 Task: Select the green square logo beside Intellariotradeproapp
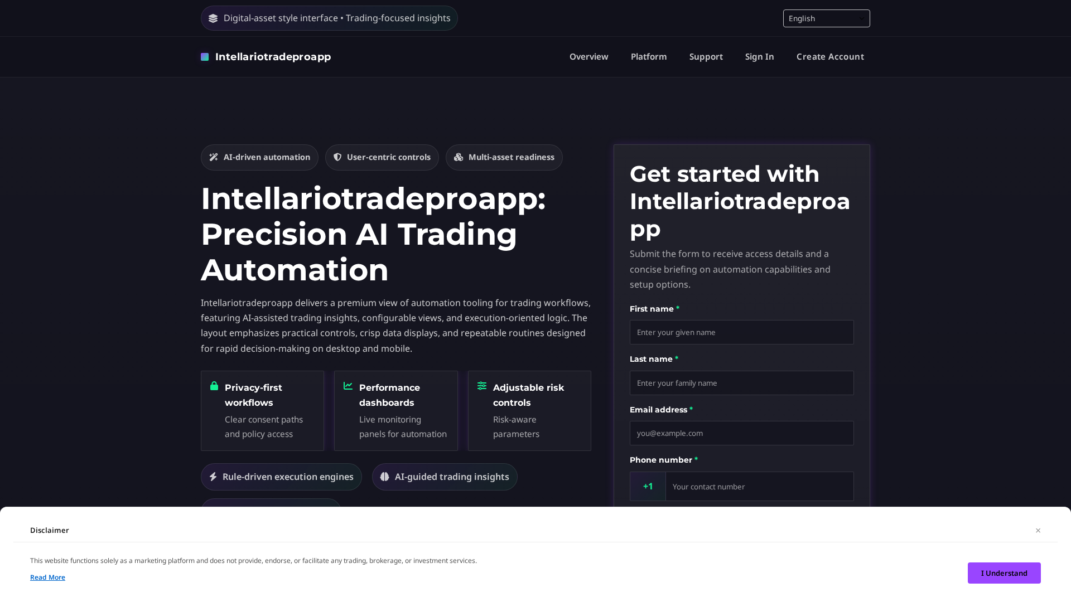tap(204, 57)
